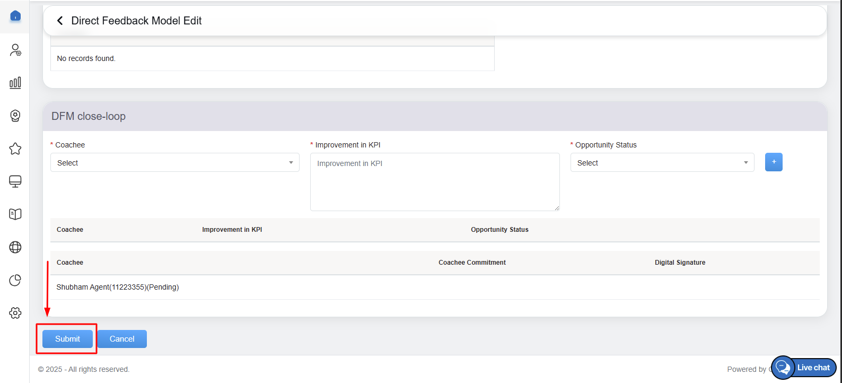Viewport: 842px width, 383px height.
Task: Open the settings gear icon in sidebar
Action: (15, 313)
